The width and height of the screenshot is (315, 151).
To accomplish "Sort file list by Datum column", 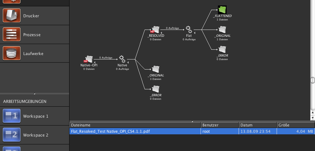I will (x=257, y=125).
